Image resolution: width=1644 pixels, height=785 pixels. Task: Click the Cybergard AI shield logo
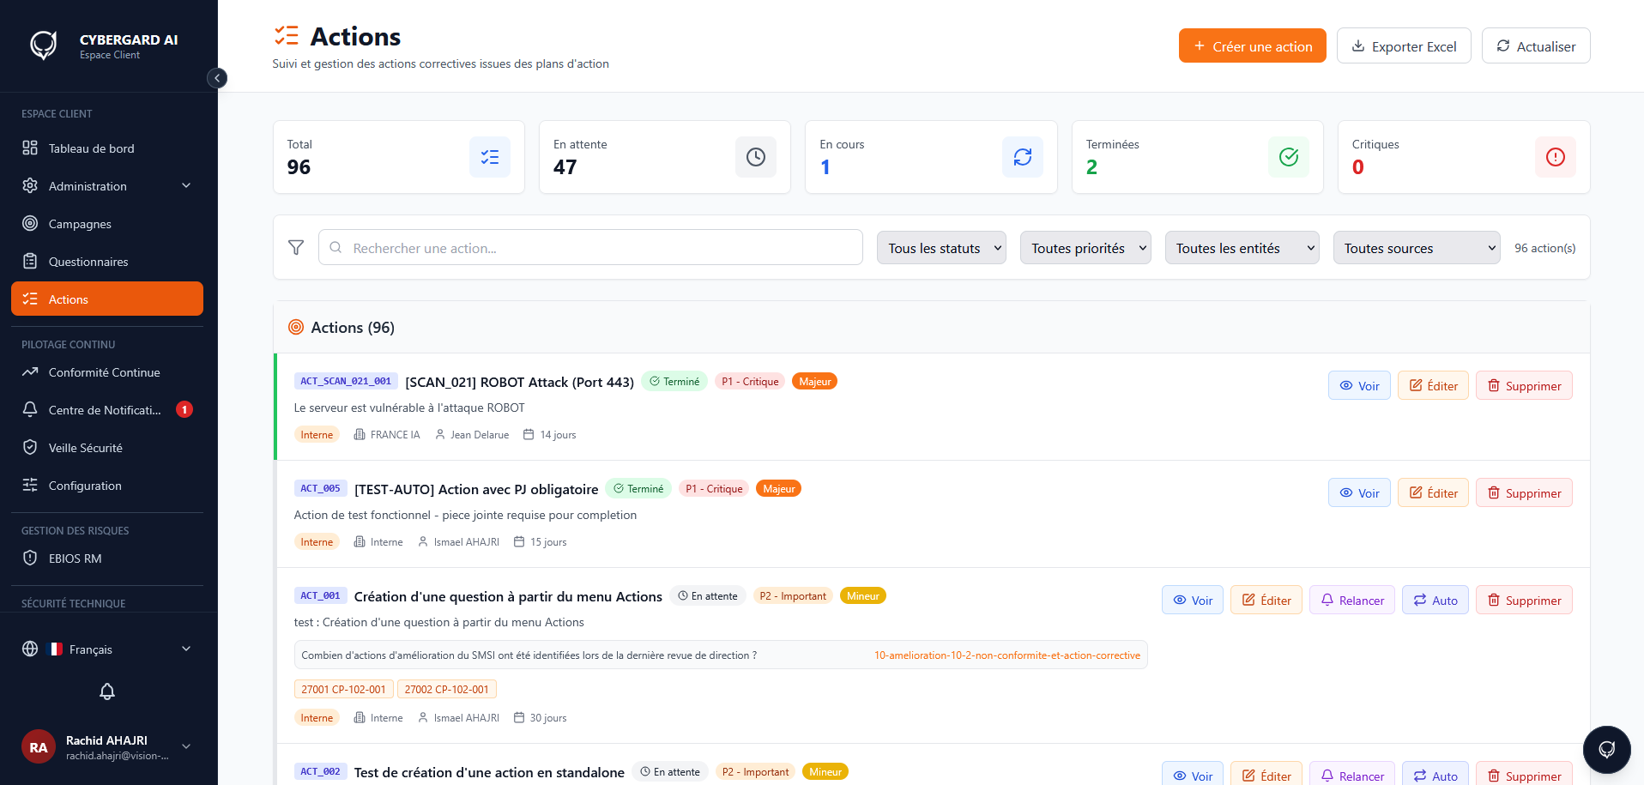point(44,45)
